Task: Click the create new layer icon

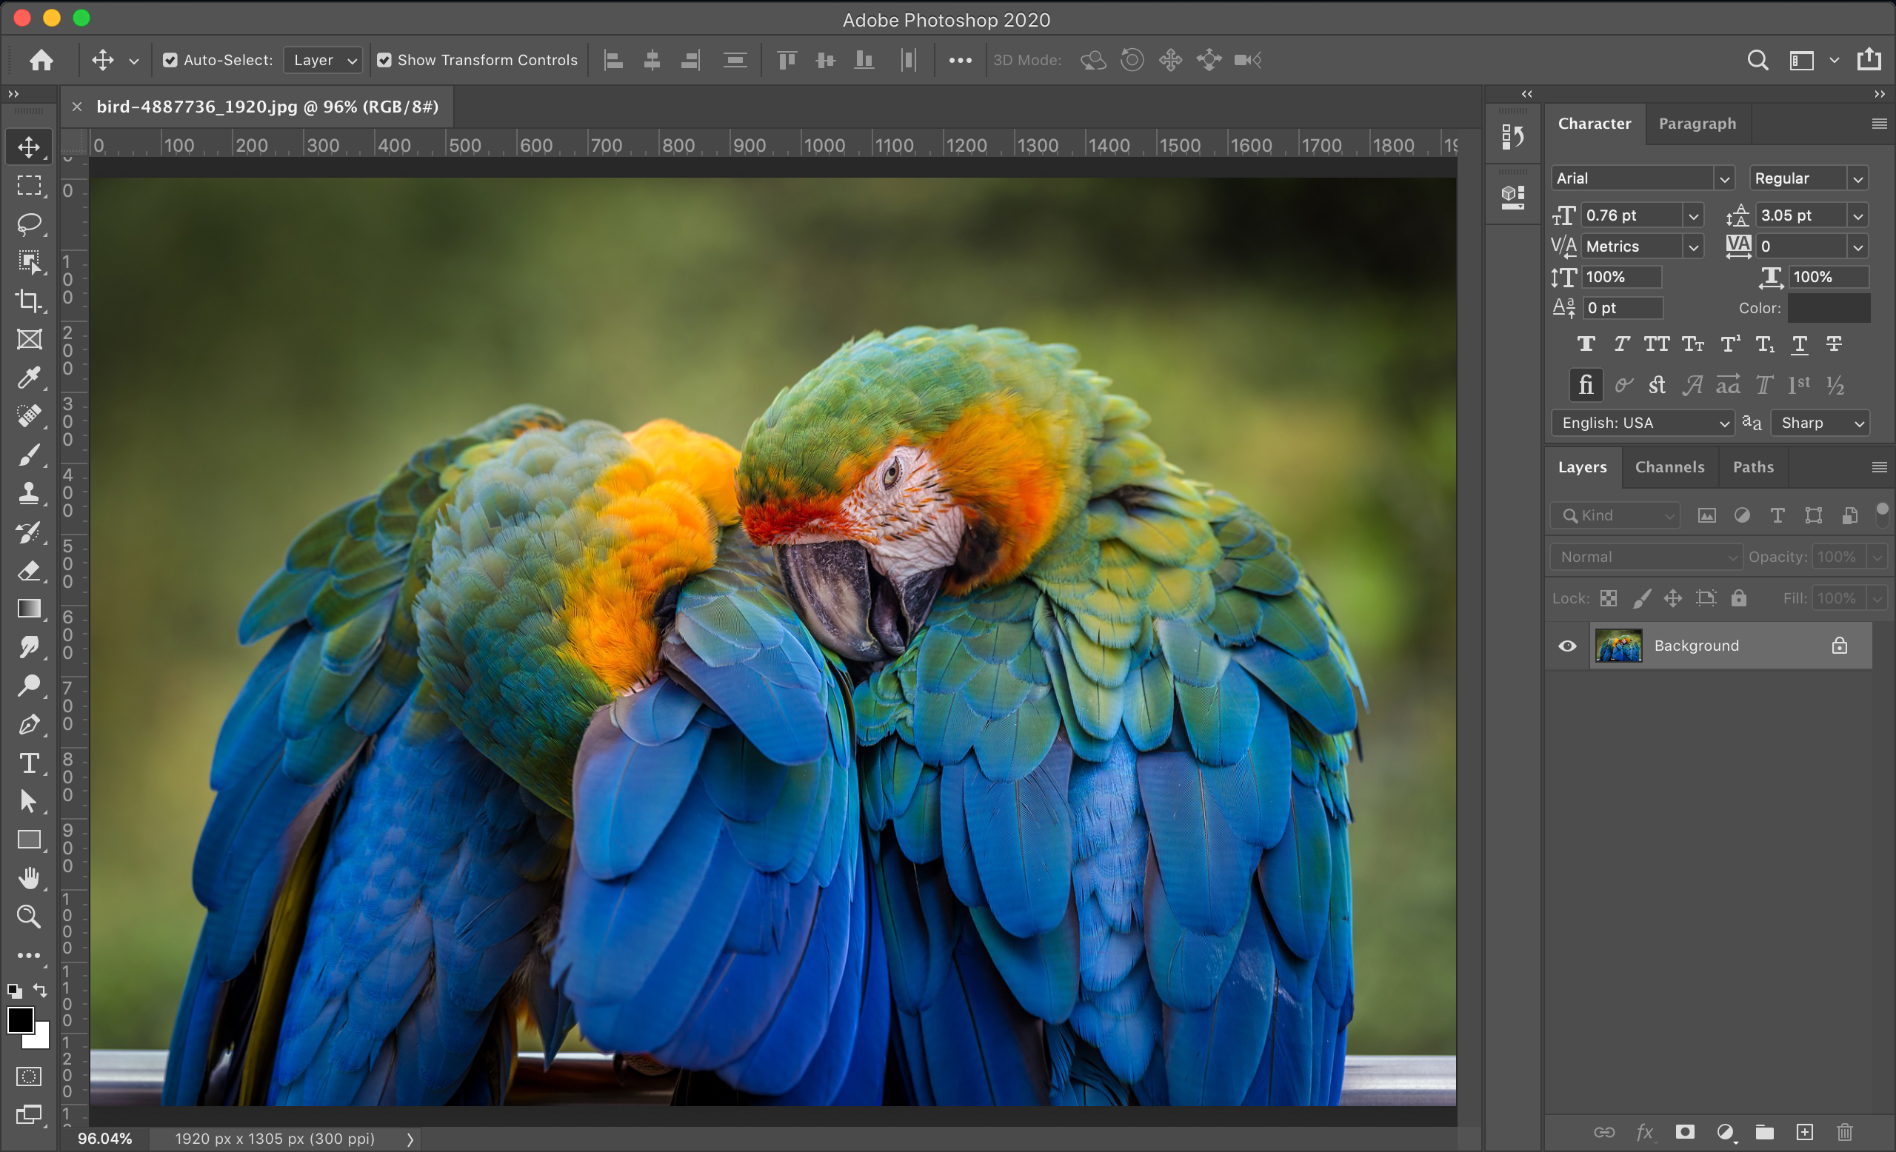Action: 1804,1131
